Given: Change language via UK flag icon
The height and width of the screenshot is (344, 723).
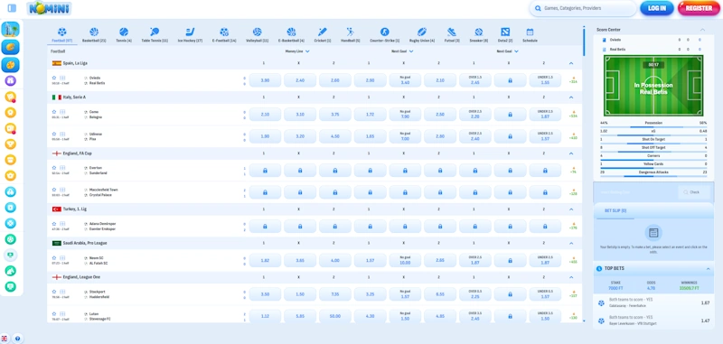Looking at the screenshot, I should 5,339.
